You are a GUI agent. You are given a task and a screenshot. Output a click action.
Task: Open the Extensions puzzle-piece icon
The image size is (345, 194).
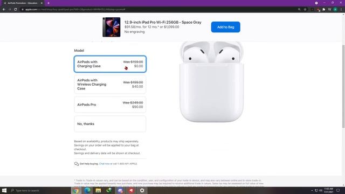pyautogui.click(x=323, y=10)
